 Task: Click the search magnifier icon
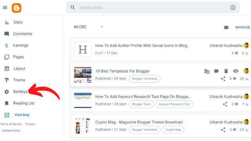pyautogui.click(x=73, y=7)
